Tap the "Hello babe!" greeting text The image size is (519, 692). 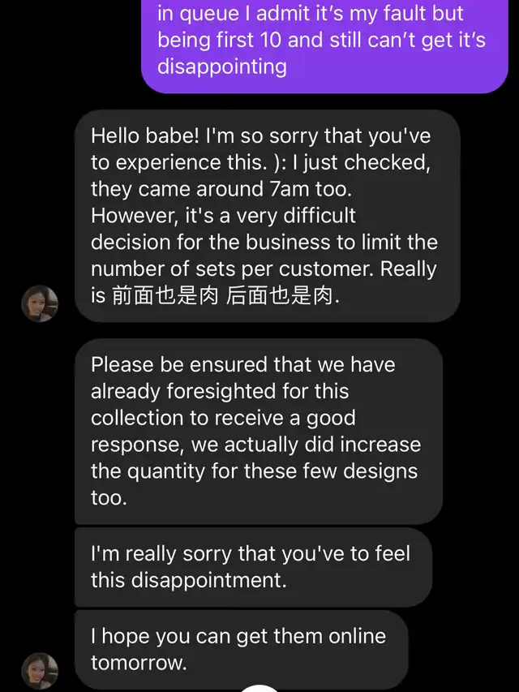(x=143, y=135)
